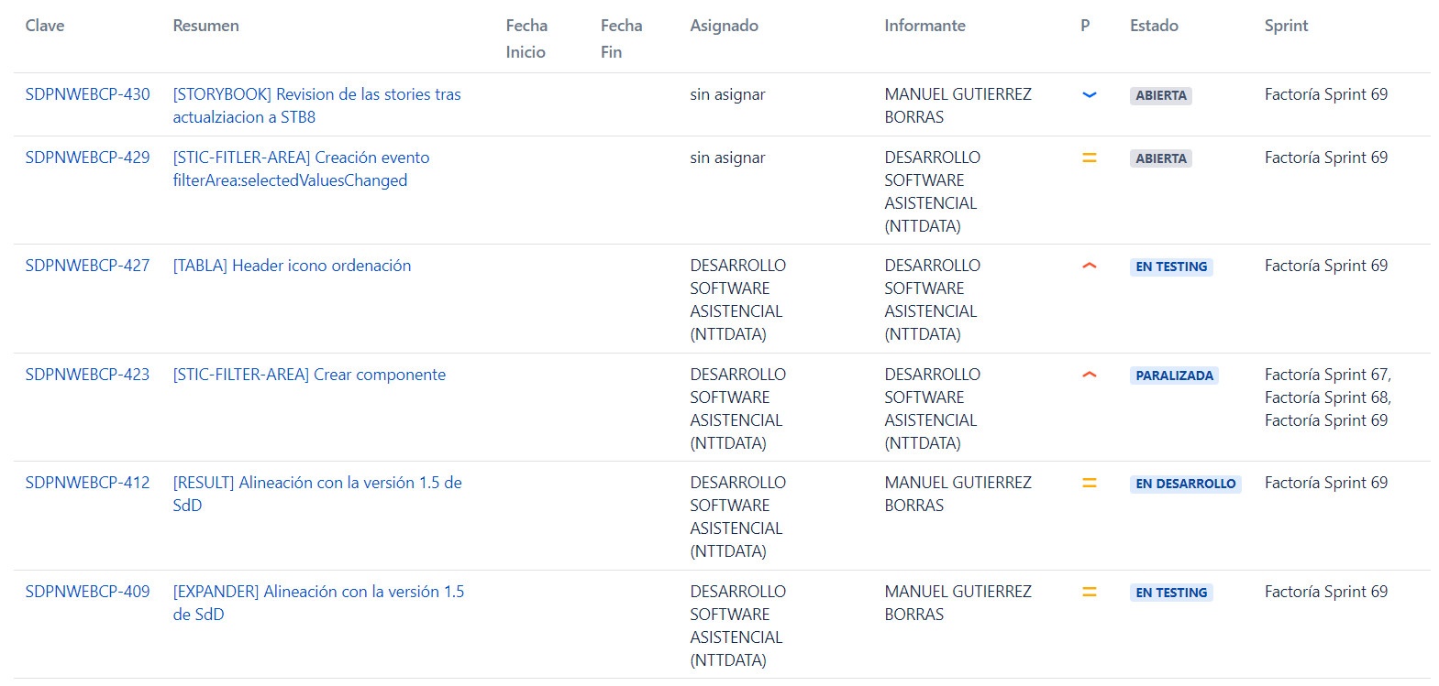The width and height of the screenshot is (1439, 686).
Task: Sort by the Estado column header
Action: coord(1154,26)
